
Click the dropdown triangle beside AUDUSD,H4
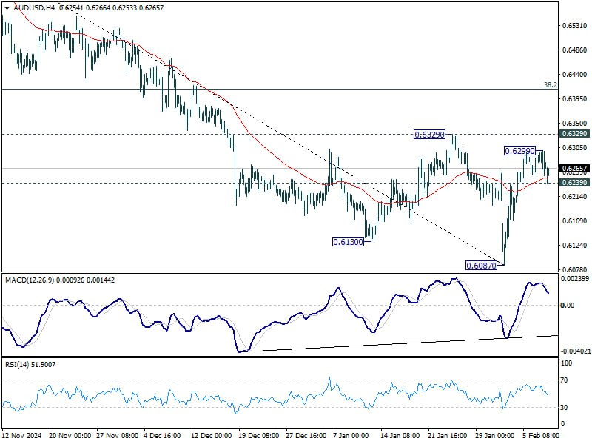pos(7,8)
